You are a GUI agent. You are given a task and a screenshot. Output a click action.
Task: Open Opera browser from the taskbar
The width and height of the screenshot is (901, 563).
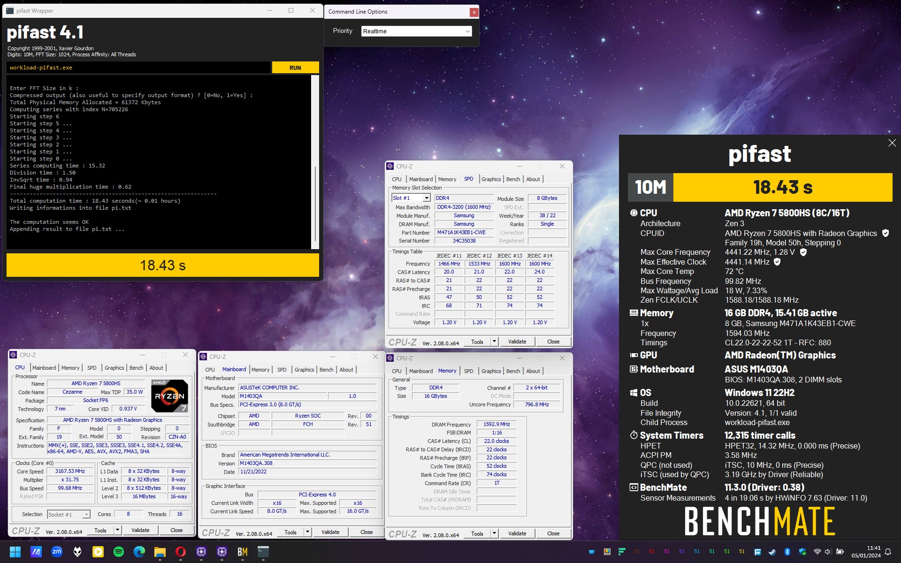pyautogui.click(x=181, y=552)
